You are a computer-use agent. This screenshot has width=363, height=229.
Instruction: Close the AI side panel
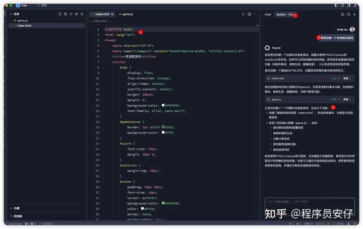354,14
